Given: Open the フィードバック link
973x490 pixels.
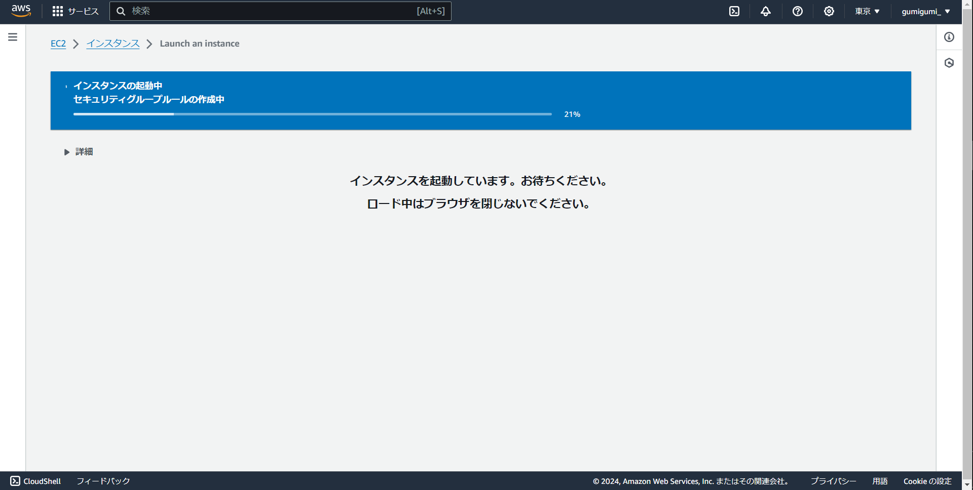Looking at the screenshot, I should pos(103,481).
